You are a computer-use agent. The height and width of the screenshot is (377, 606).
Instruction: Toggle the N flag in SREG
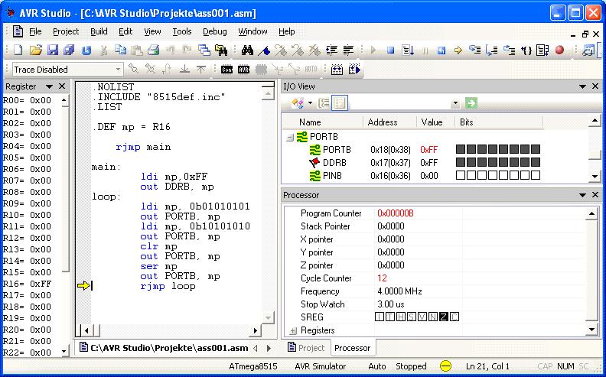point(433,317)
